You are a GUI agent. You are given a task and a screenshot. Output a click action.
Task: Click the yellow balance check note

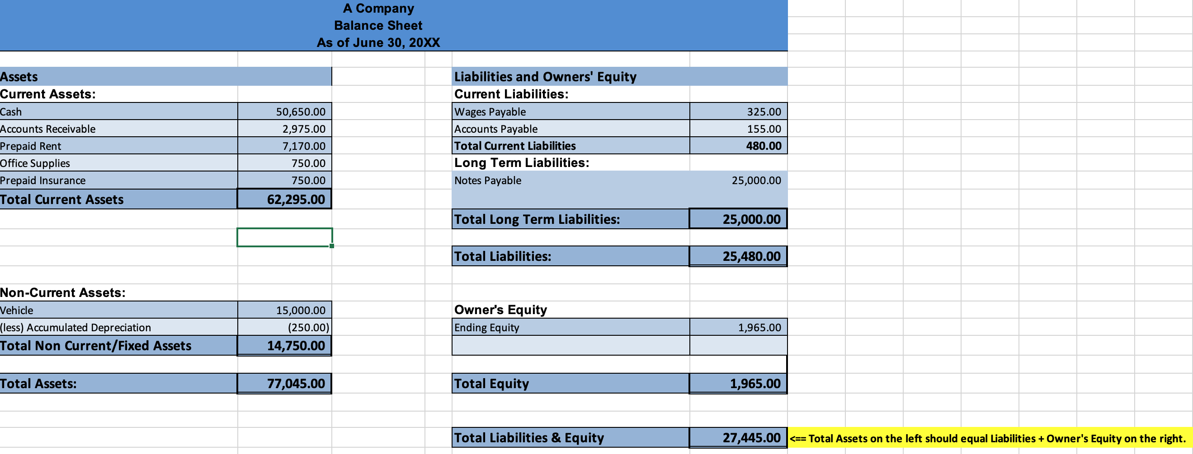pos(986,438)
